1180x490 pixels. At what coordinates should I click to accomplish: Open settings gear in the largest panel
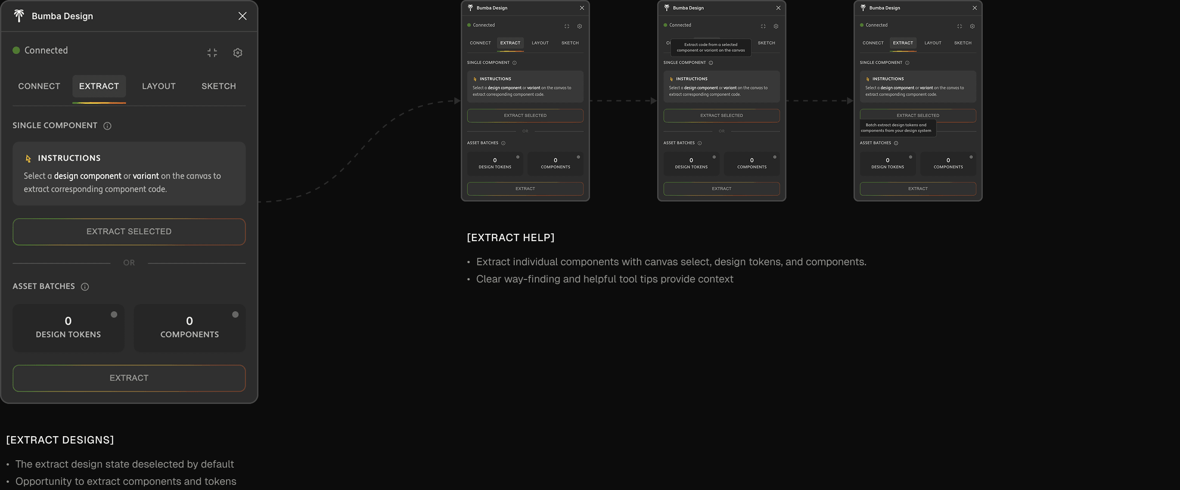237,53
